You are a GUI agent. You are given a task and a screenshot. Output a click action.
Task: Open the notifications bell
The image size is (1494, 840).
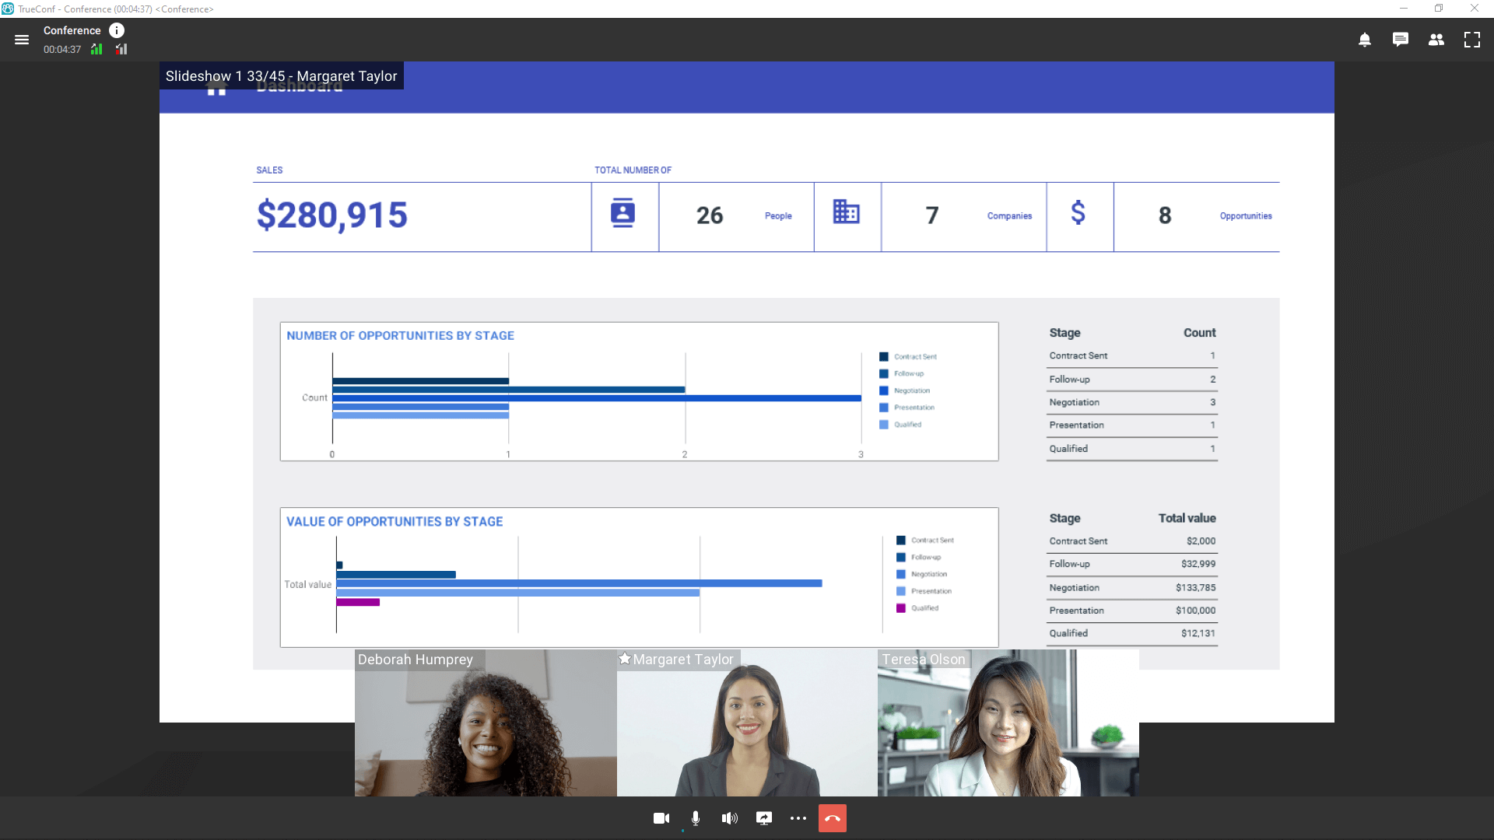pyautogui.click(x=1365, y=39)
